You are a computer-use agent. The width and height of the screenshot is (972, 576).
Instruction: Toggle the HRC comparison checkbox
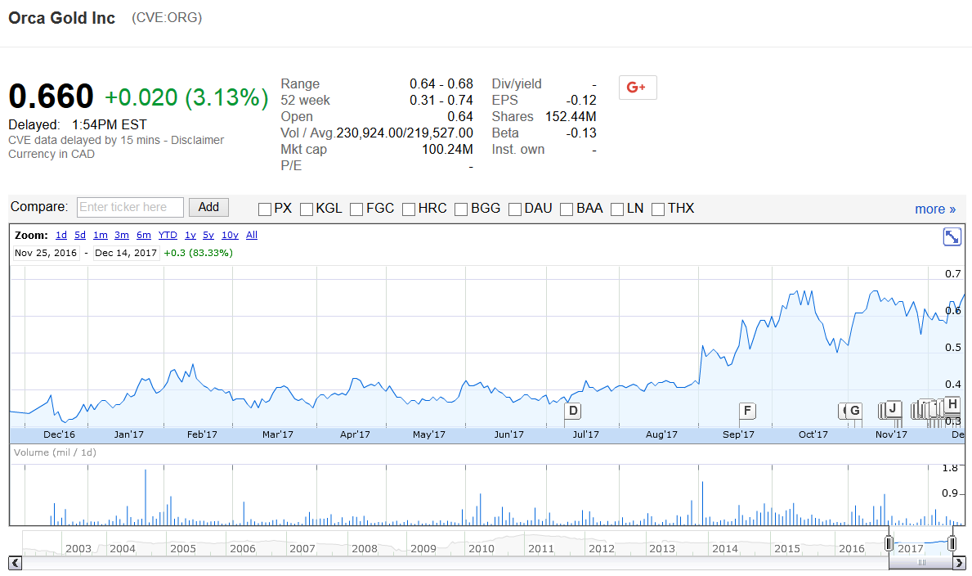[409, 209]
